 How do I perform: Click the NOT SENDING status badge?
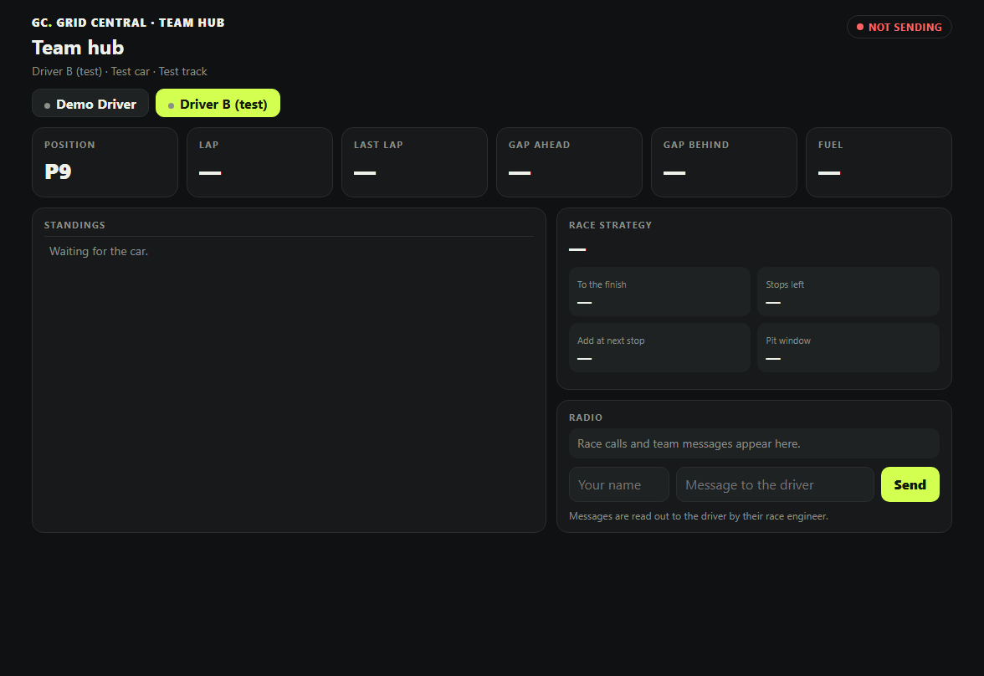pos(899,27)
